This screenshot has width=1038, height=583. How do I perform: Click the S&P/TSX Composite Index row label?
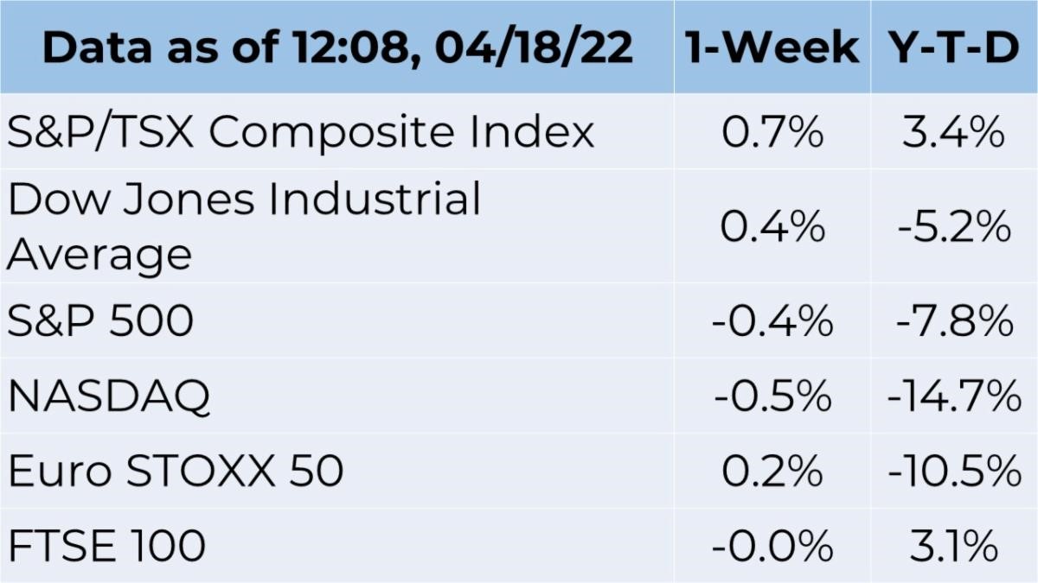click(301, 133)
